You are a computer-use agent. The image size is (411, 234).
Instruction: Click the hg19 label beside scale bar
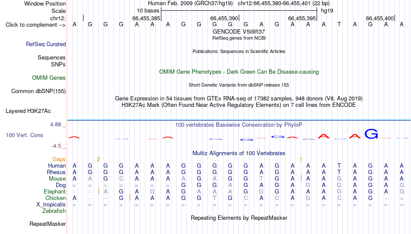tap(327, 11)
